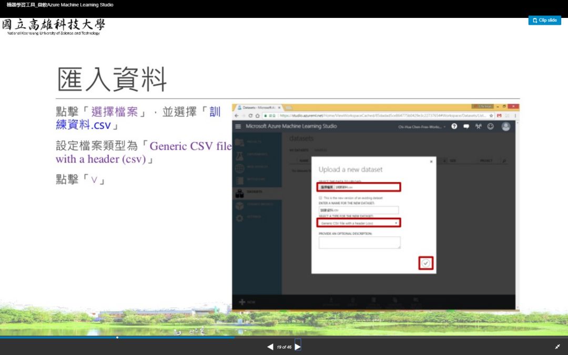The height and width of the screenshot is (355, 568).
Task: Open the help question mark icon
Action: point(454,126)
